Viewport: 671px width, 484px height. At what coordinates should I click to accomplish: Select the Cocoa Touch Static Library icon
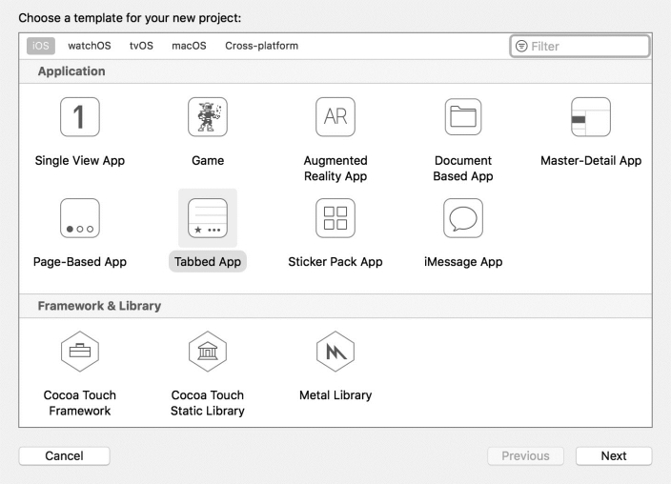pos(208,352)
